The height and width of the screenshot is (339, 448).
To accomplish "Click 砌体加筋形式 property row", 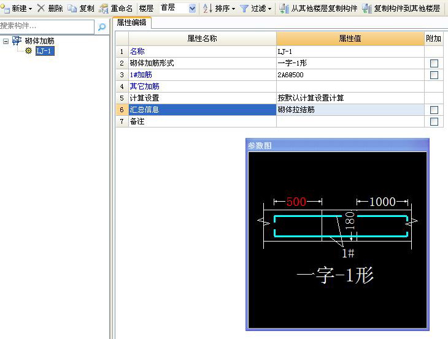I will [x=203, y=63].
